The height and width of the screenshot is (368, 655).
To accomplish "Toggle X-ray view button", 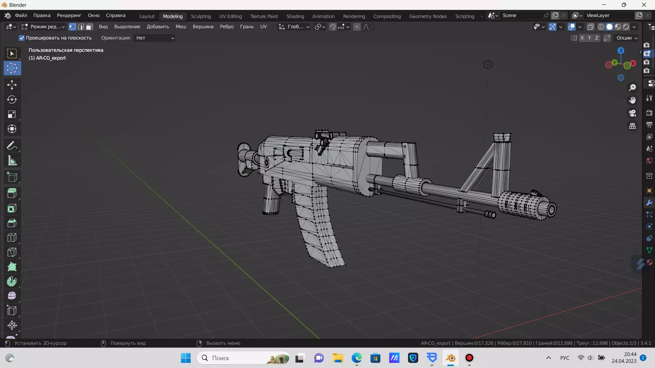I will pyautogui.click(x=591, y=27).
